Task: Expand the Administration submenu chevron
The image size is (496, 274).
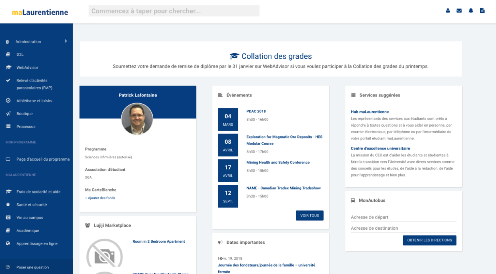Action: [66, 41]
